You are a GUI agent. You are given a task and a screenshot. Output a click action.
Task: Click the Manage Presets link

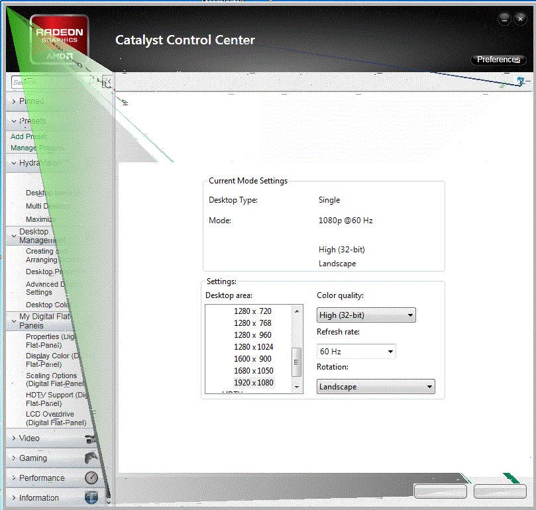coord(38,148)
